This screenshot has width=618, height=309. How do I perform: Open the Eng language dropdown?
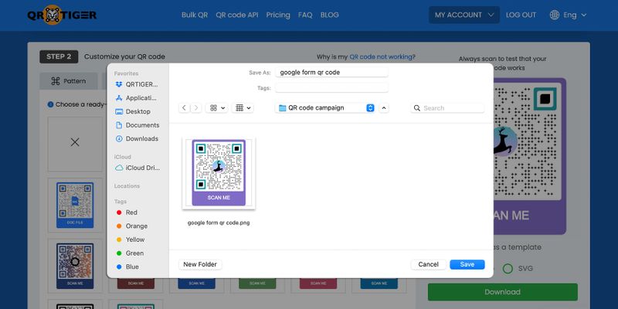pos(575,15)
